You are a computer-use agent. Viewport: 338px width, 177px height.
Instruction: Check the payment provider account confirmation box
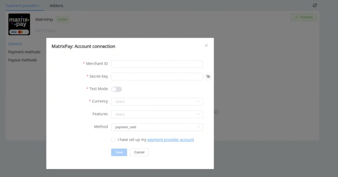click(113, 140)
